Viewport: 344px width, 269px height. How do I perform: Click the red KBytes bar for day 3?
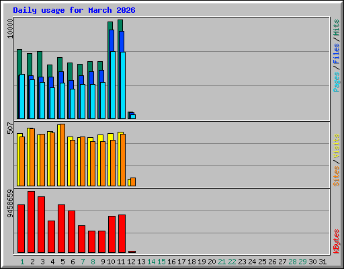41,225
